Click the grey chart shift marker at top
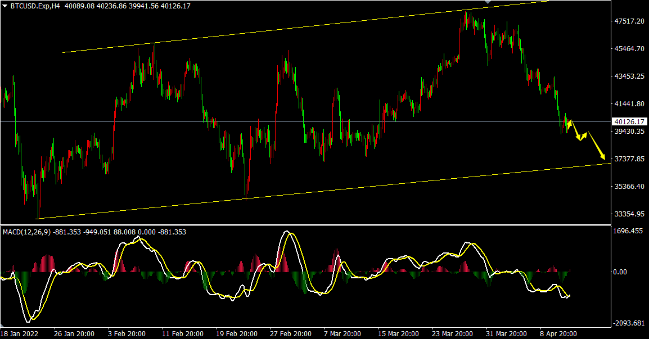This screenshot has height=339, width=649. (488, 2)
